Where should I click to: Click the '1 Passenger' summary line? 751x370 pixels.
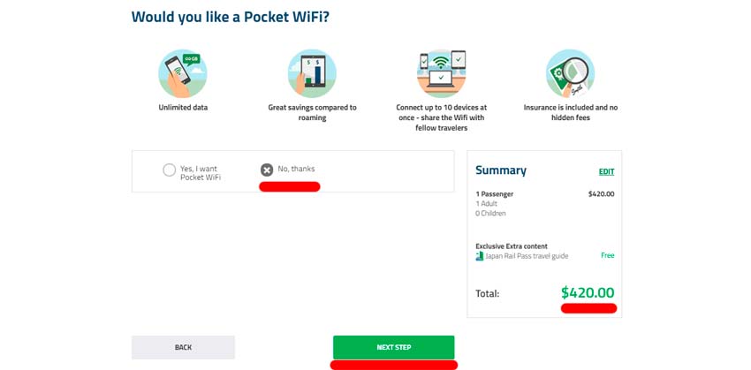pyautogui.click(x=495, y=193)
